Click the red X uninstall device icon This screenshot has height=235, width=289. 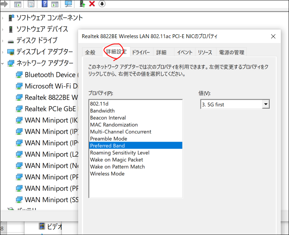(x=92, y=4)
